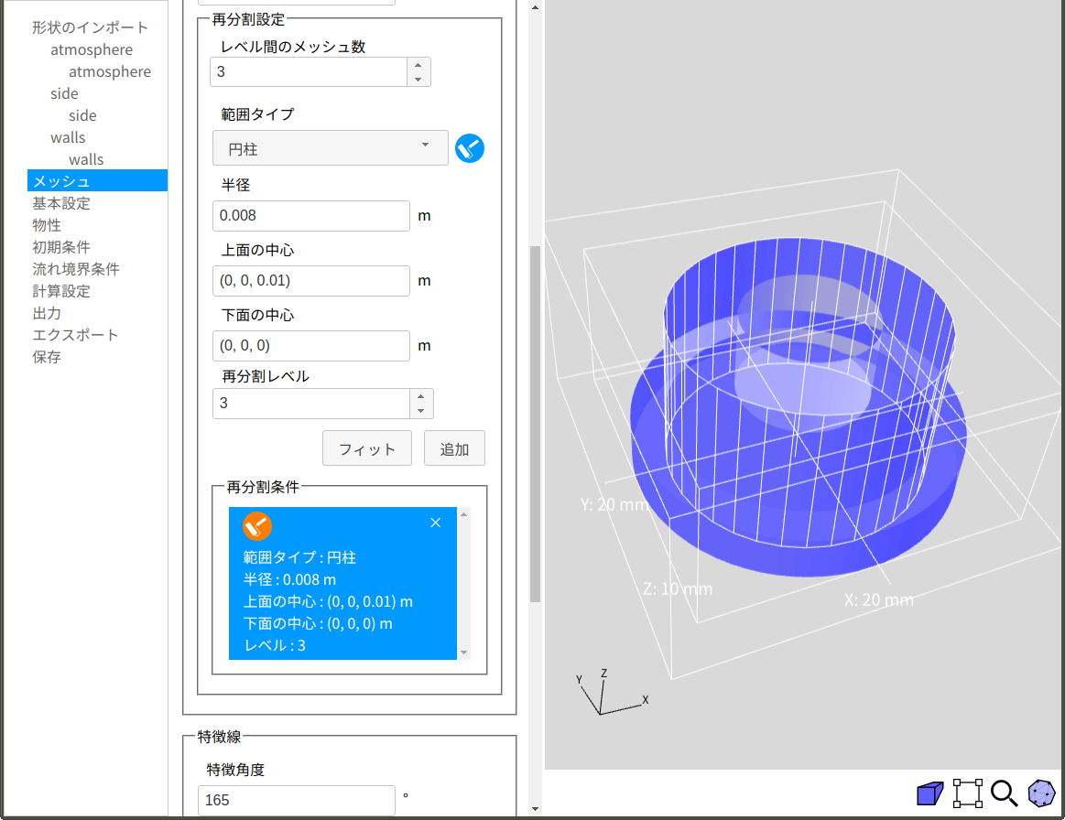Click the Z: 10 mm dimension label
Viewport: 1065px width, 820px height.
678,588
